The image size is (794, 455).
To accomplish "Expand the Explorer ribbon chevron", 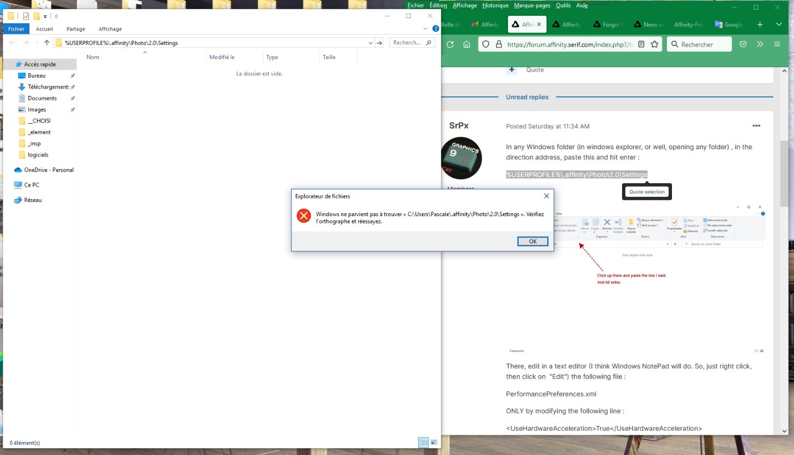I will tap(426, 28).
